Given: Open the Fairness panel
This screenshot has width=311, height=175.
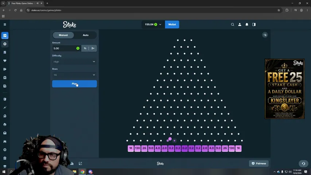Looking at the screenshot, I should (258, 163).
